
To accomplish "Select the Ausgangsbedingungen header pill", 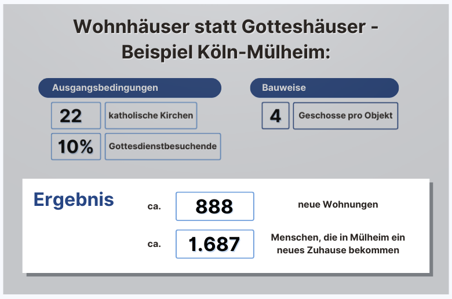I will pos(130,88).
